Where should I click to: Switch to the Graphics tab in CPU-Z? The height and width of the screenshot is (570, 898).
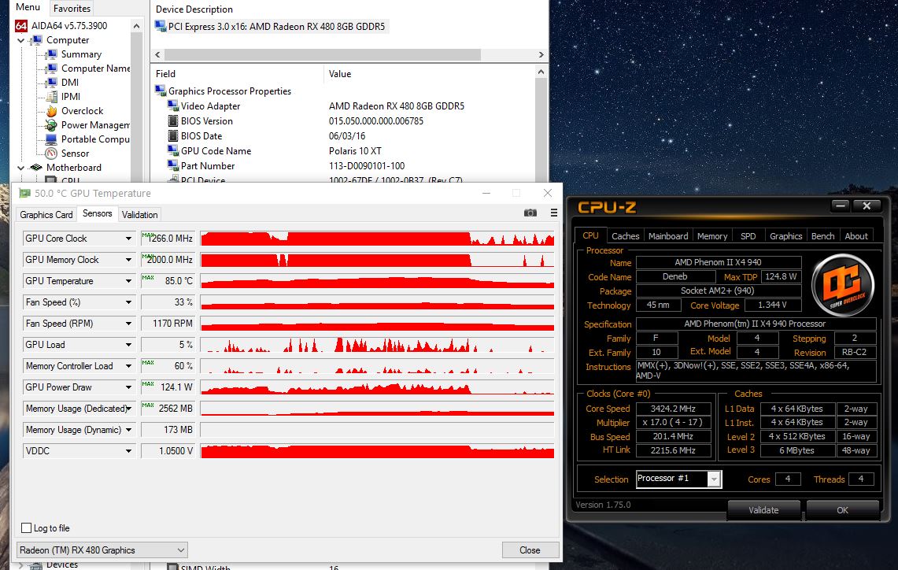785,236
